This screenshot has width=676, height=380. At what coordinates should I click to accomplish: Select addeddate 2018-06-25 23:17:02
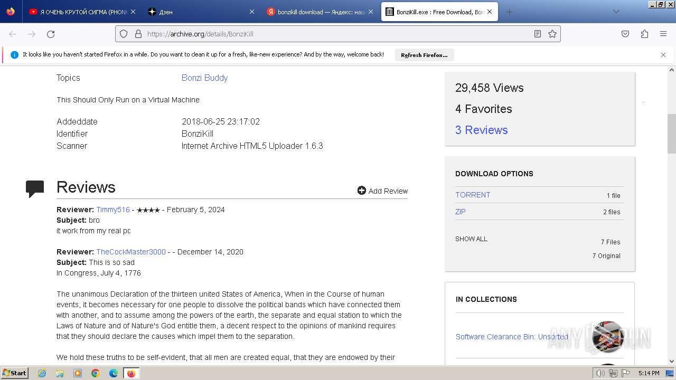(x=221, y=121)
